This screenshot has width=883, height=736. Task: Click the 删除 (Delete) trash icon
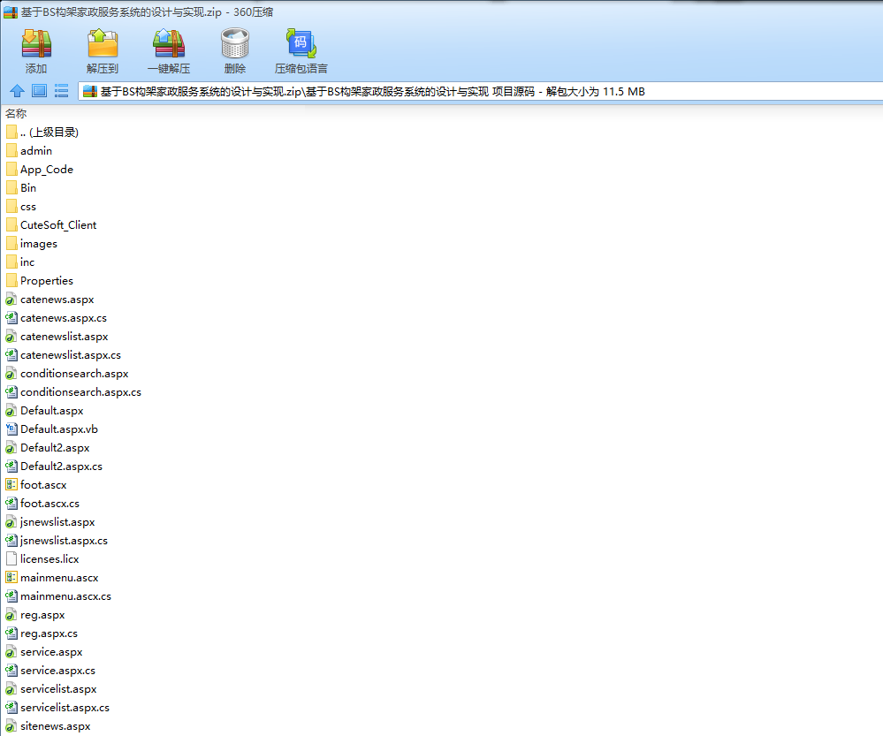[235, 44]
